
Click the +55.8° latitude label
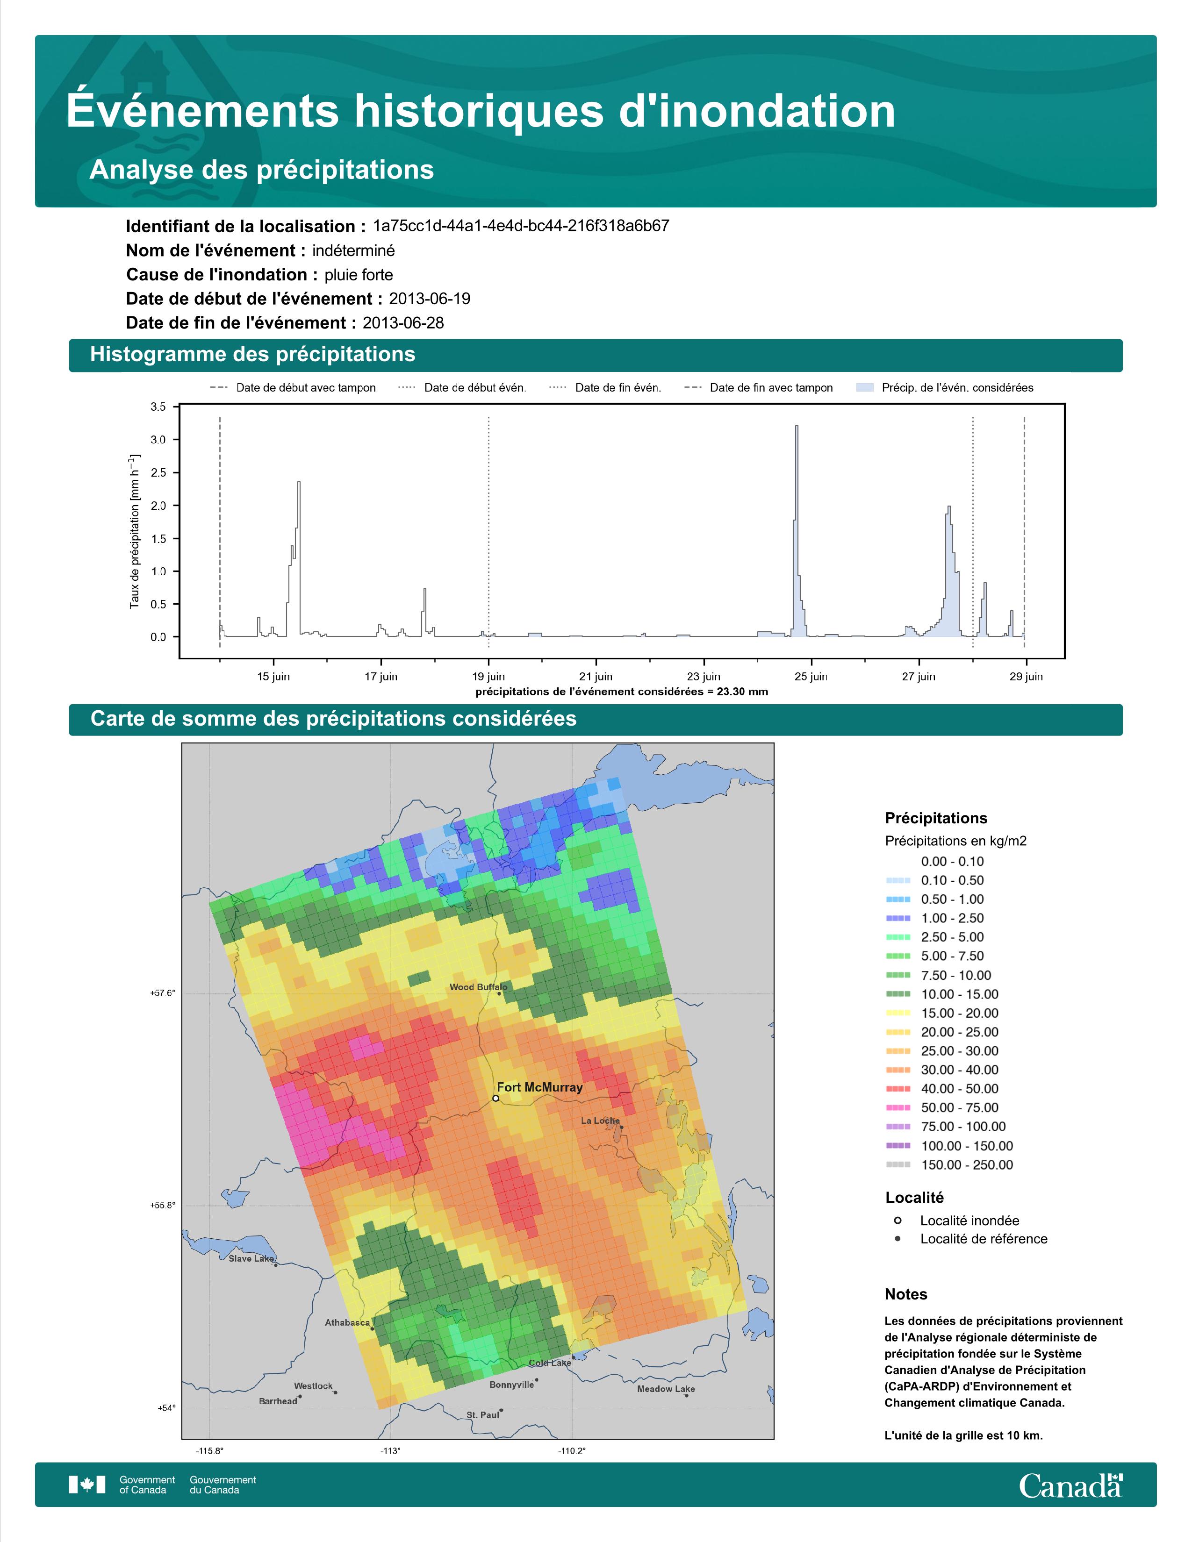(x=162, y=1205)
